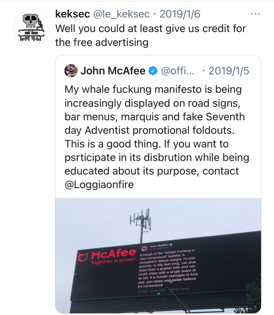Image resolution: width=274 pixels, height=315 pixels.
Task: Click the John McAfee name in quote
Action: tap(113, 71)
